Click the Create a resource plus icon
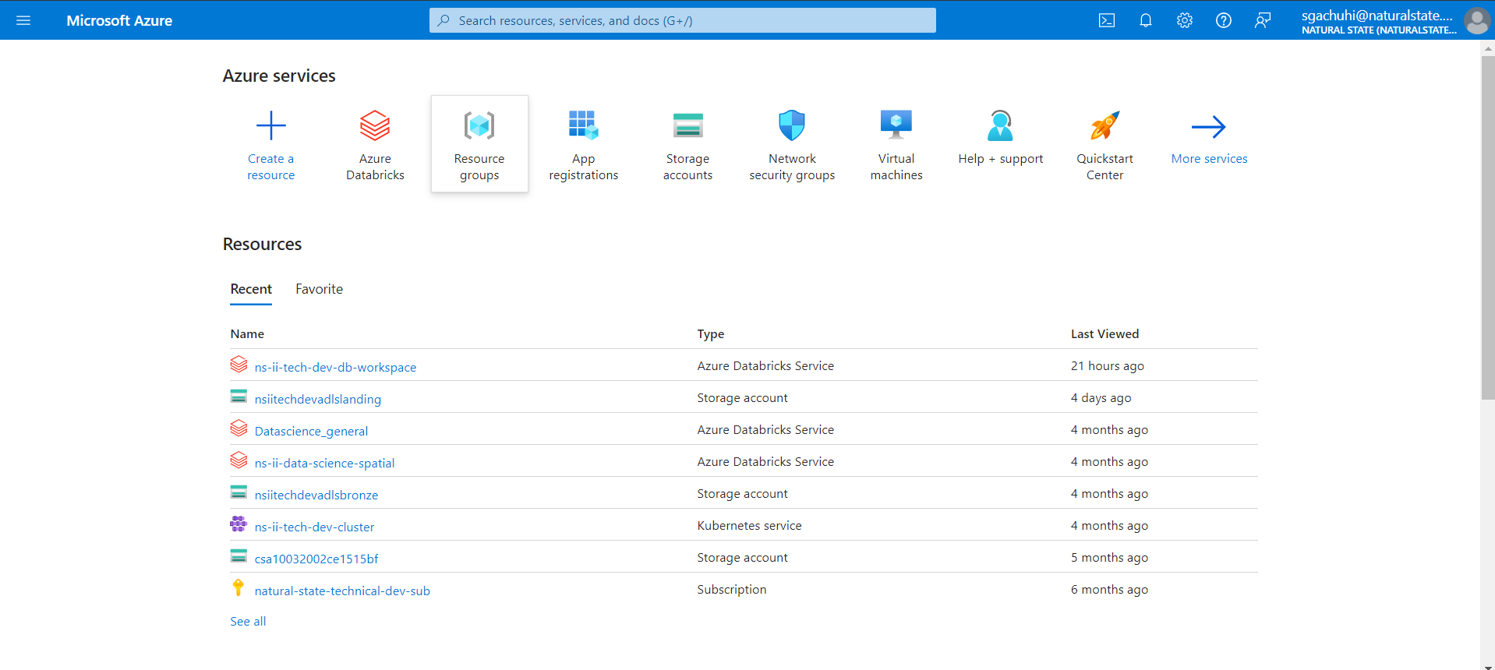 [271, 125]
